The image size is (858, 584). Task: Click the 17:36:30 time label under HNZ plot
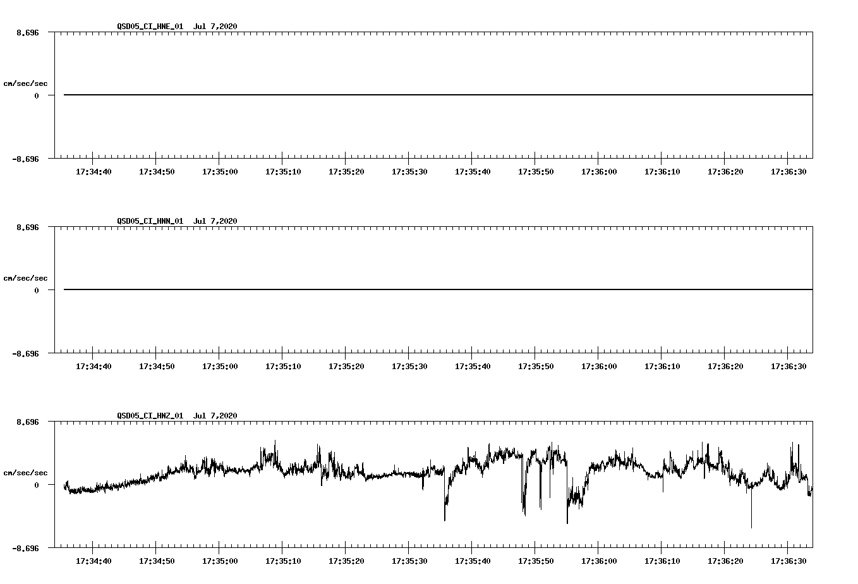pyautogui.click(x=789, y=561)
